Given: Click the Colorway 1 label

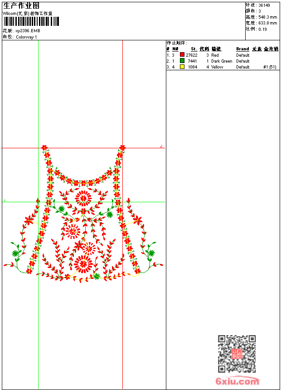Looking at the screenshot, I should tap(27, 37).
